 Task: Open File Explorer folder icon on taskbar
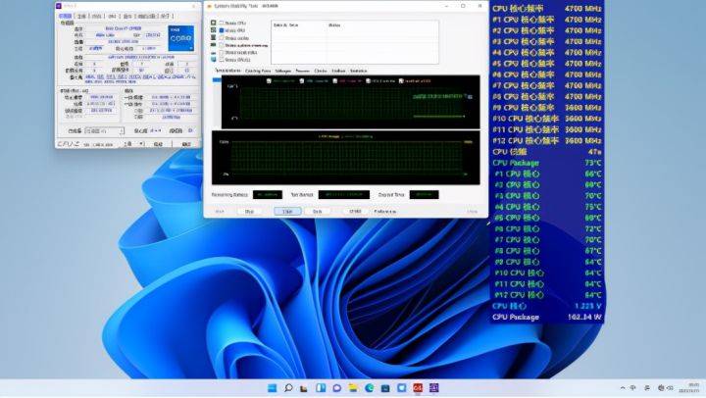pos(353,388)
